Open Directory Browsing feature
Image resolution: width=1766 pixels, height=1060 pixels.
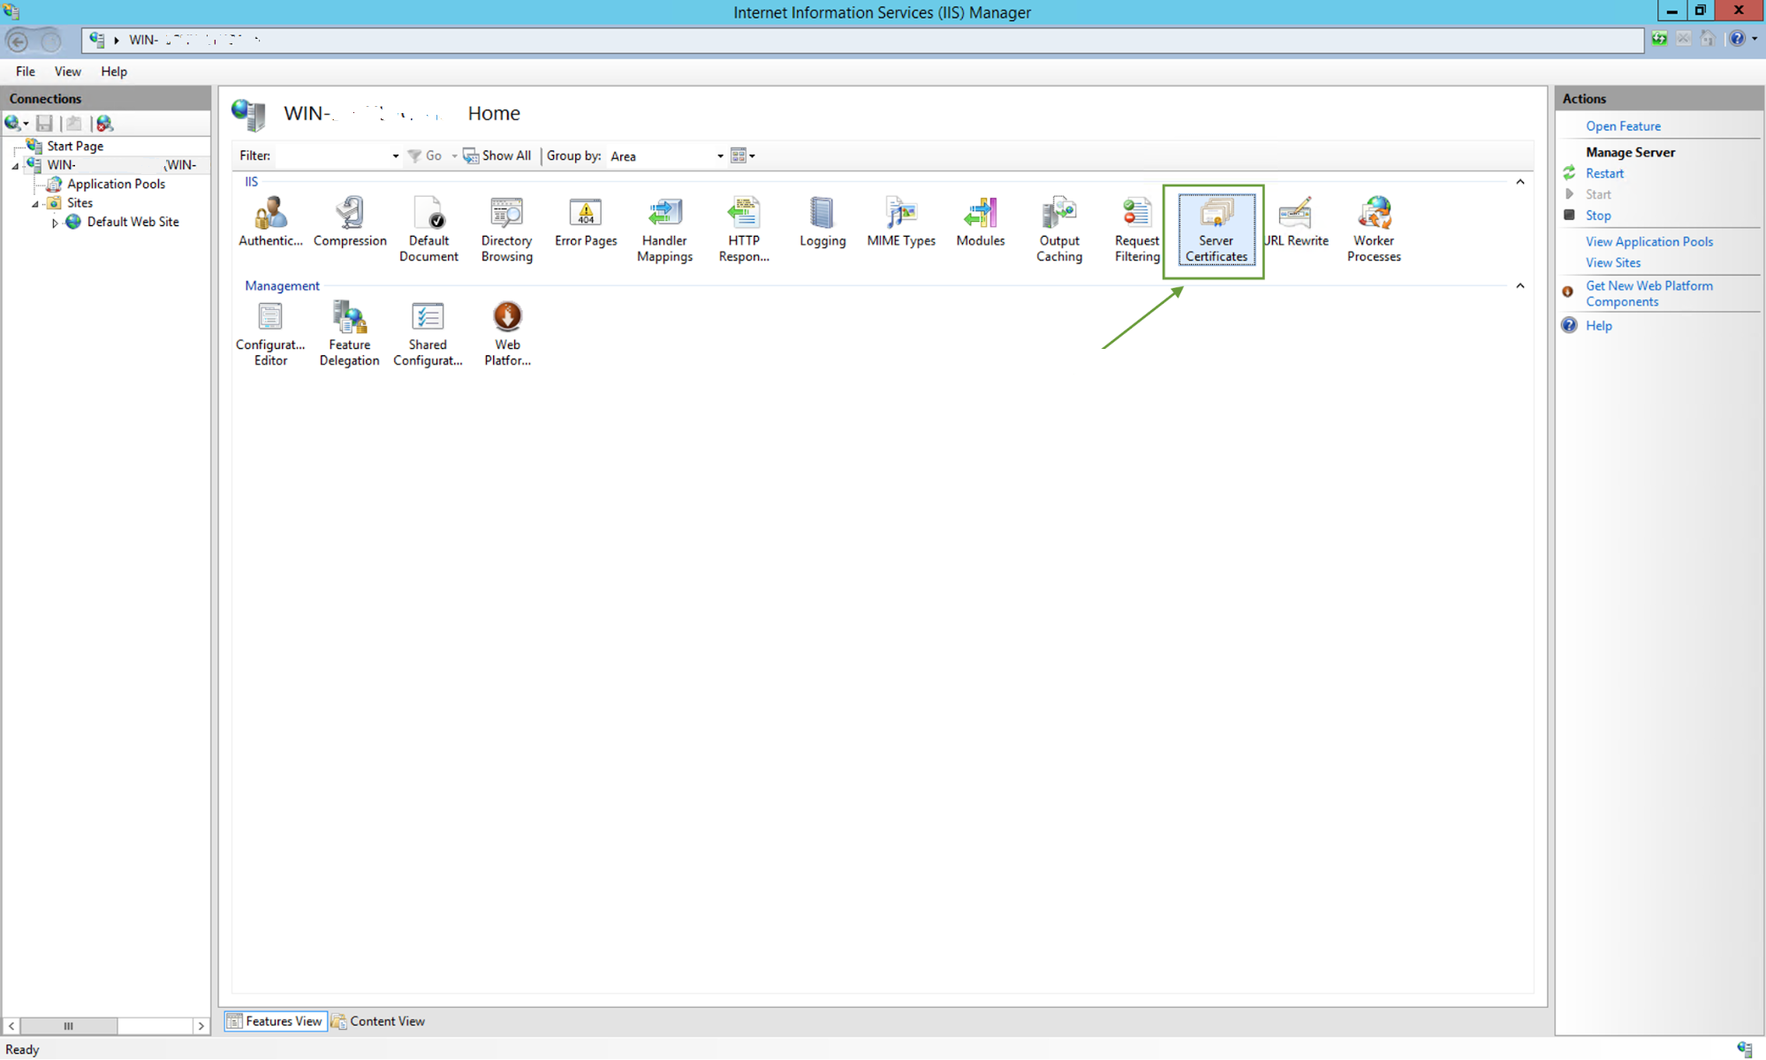pos(507,230)
